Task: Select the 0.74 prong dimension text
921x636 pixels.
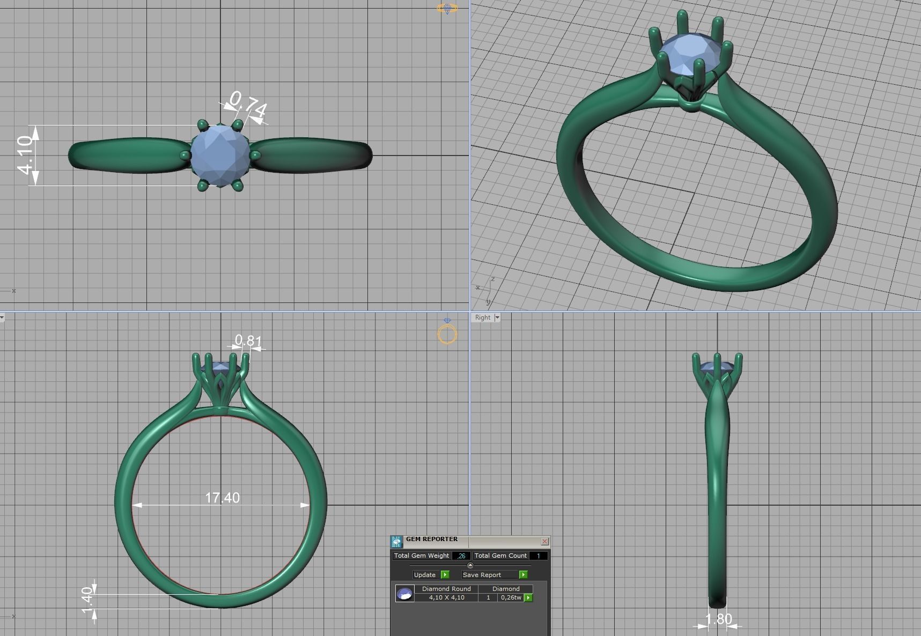Action: click(248, 105)
